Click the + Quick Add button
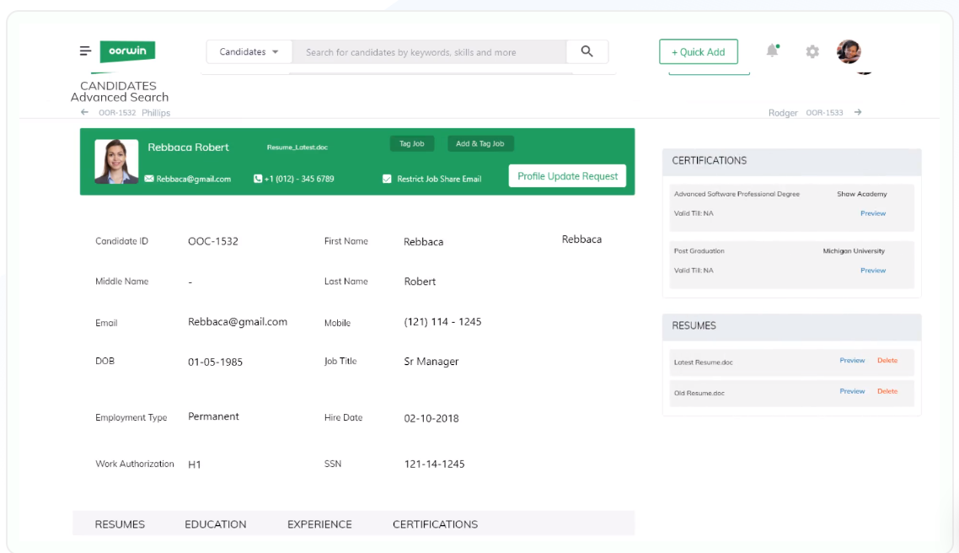959x553 pixels. click(x=699, y=51)
